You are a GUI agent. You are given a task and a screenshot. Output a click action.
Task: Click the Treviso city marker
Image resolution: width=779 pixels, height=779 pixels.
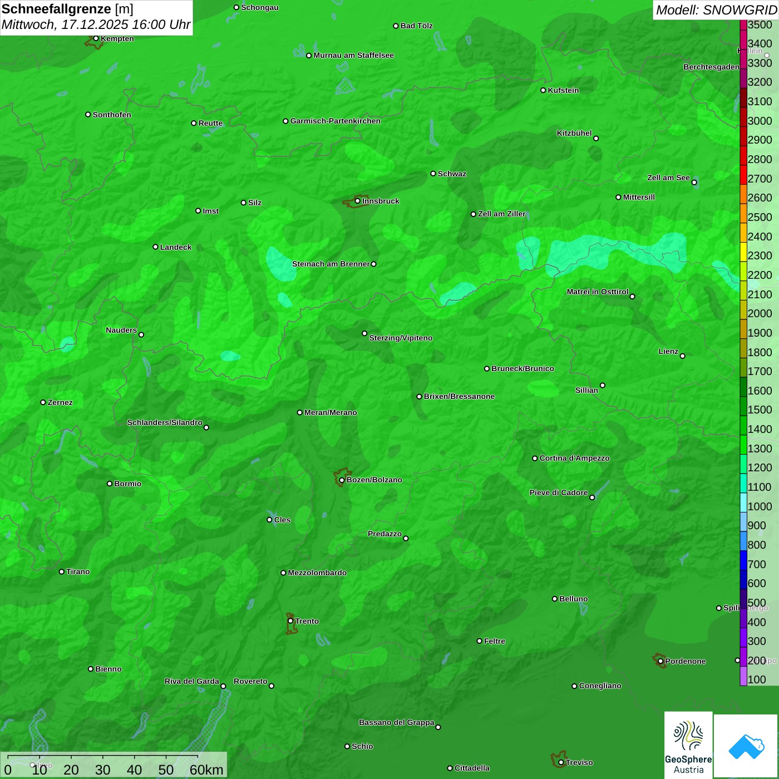click(x=561, y=762)
